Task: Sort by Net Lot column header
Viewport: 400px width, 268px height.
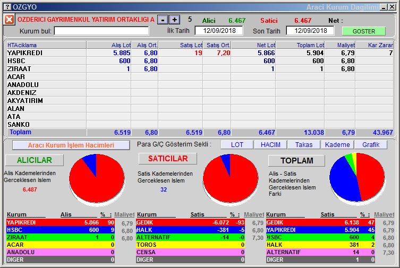Action: coord(253,45)
